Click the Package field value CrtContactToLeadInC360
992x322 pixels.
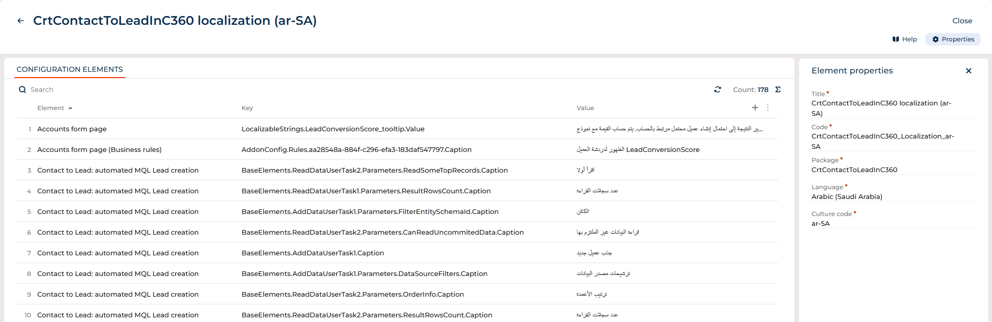click(x=854, y=170)
